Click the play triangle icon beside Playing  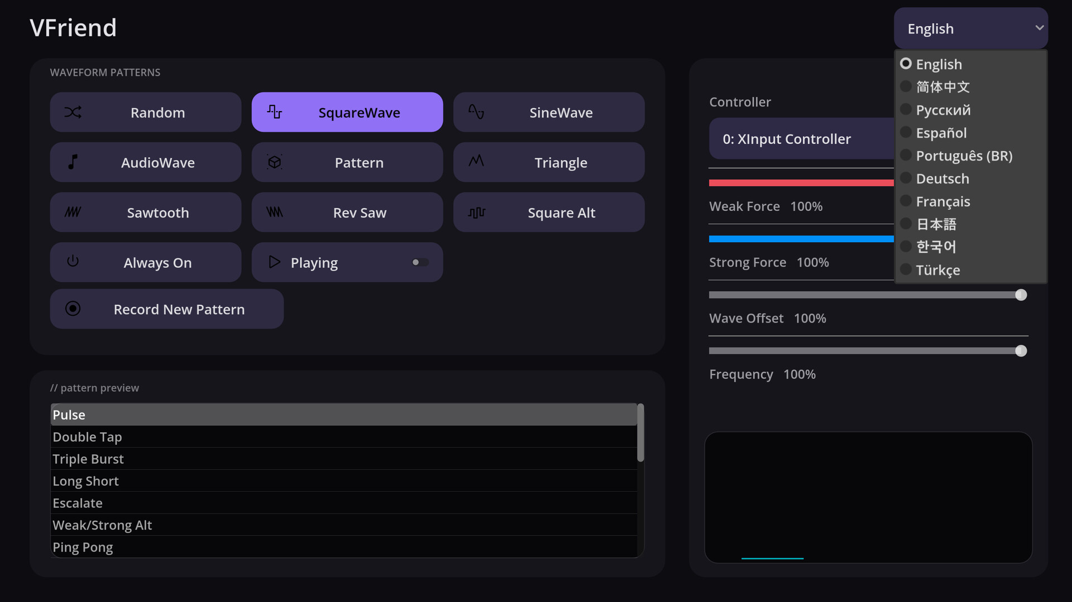tap(274, 262)
